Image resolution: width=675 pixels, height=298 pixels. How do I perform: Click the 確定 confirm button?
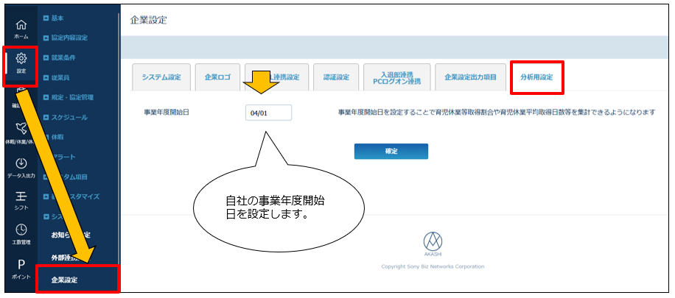(391, 152)
